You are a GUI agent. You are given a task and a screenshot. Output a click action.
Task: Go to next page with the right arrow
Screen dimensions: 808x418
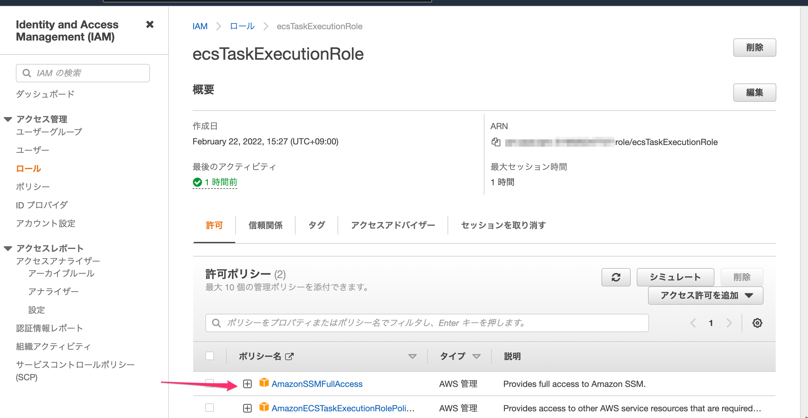click(729, 323)
